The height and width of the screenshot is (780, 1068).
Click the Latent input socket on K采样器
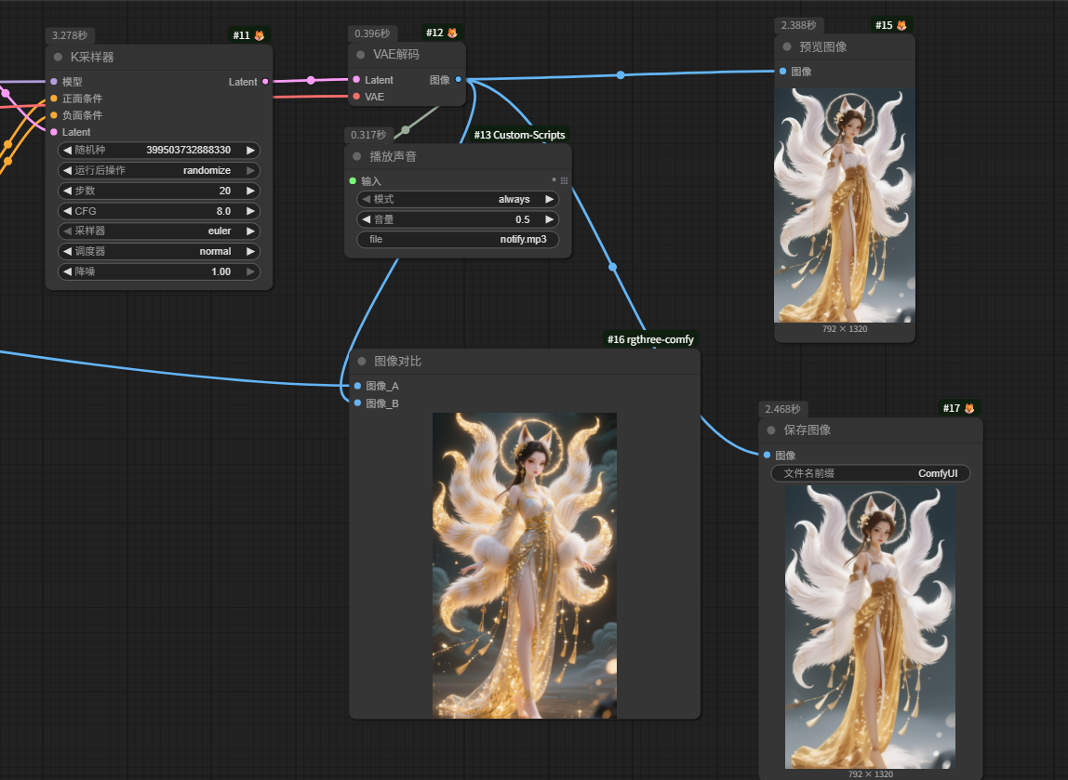pyautogui.click(x=54, y=132)
